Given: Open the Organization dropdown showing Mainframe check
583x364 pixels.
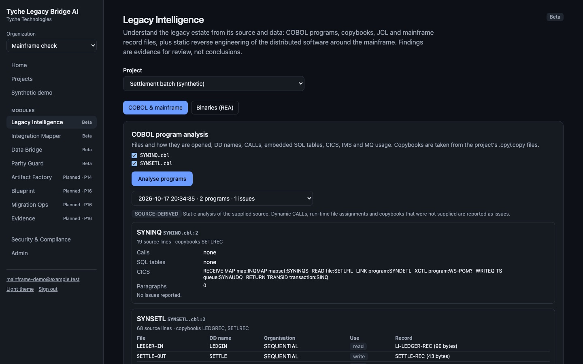Looking at the screenshot, I should (51, 46).
